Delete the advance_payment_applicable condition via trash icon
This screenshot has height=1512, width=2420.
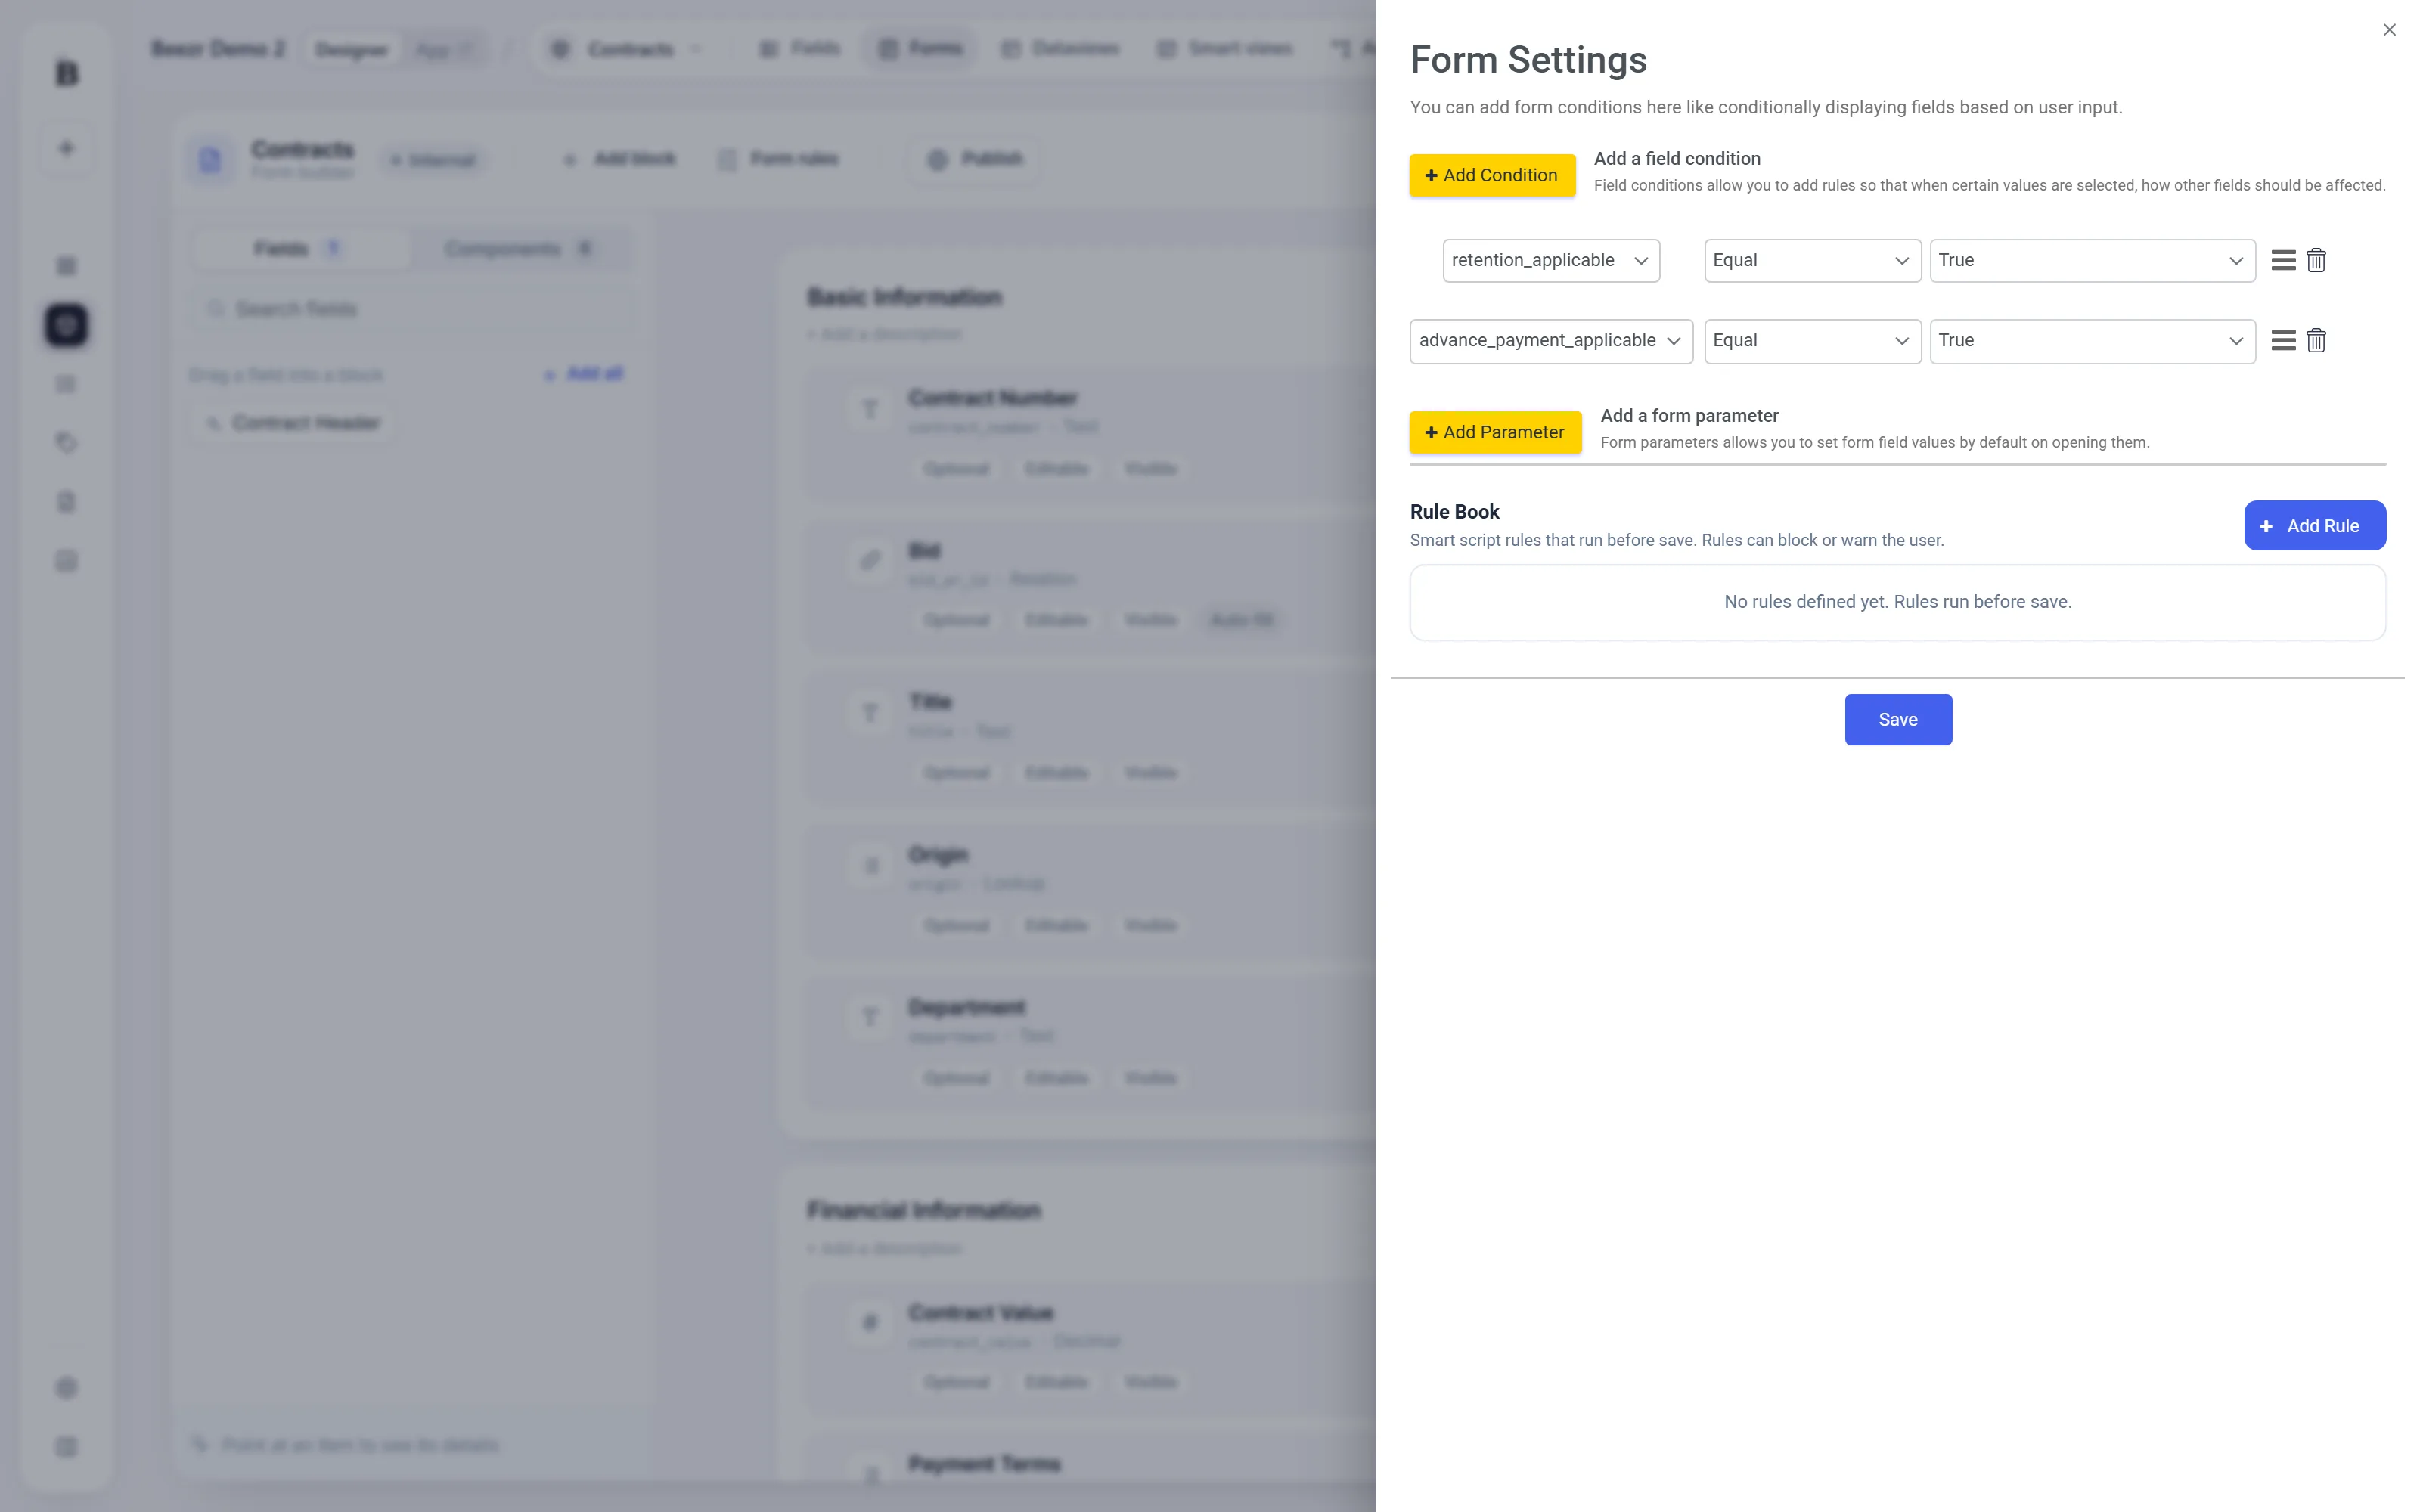pos(2316,340)
